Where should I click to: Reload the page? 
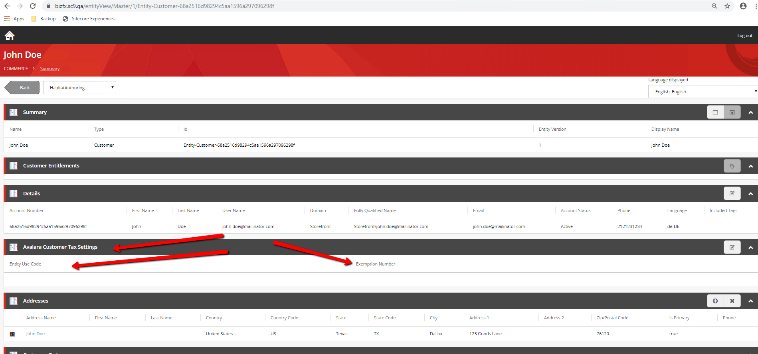click(33, 6)
